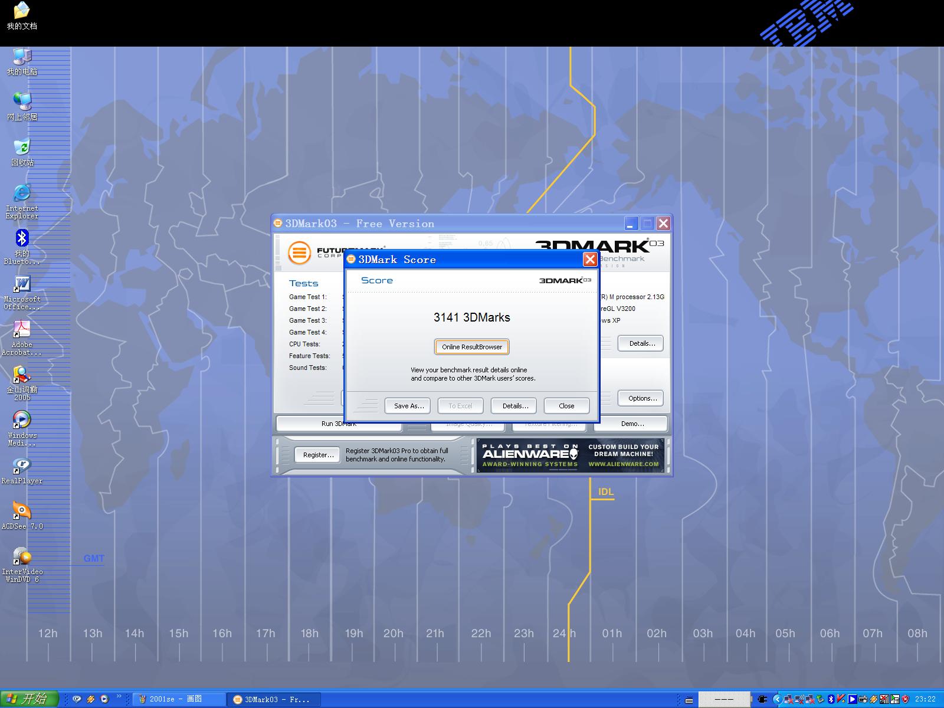
Task: Open the Options button in 3DMark03
Action: (x=642, y=398)
